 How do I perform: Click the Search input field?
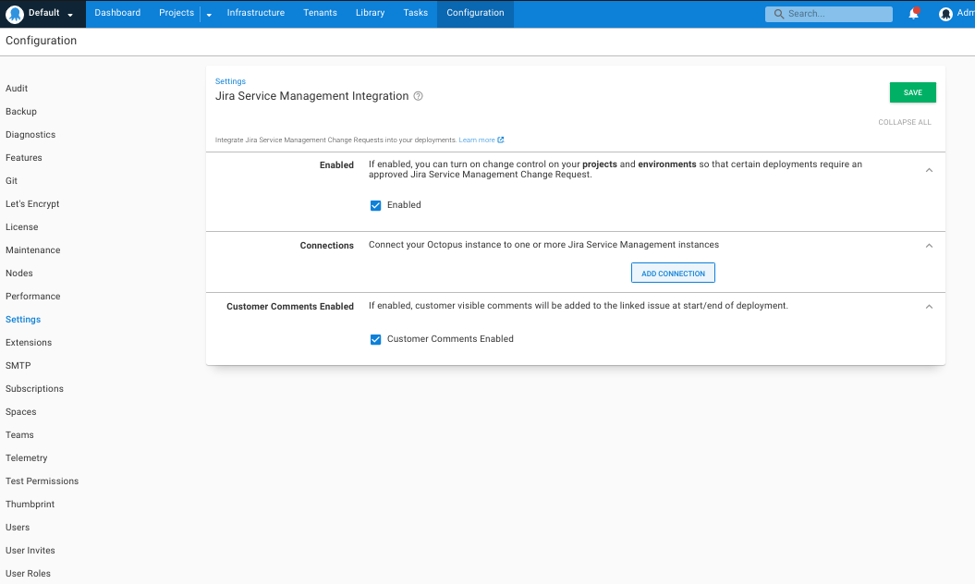[x=832, y=13]
